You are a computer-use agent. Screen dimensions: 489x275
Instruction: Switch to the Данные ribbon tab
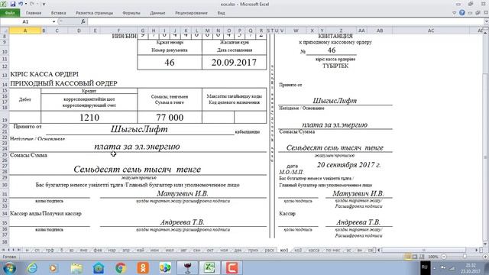coord(157,13)
